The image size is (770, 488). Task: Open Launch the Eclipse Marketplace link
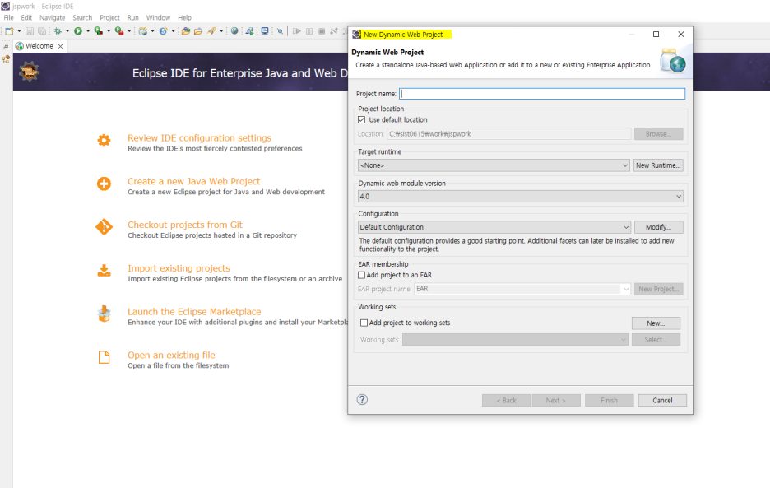[x=194, y=312]
